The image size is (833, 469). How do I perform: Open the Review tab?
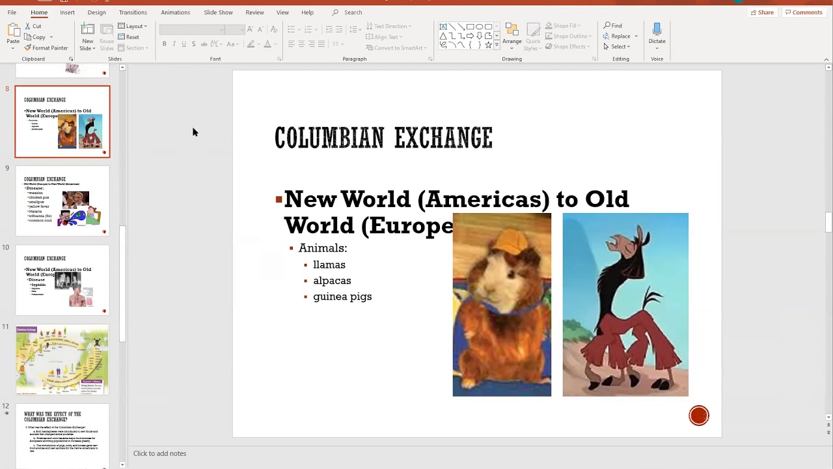(x=254, y=12)
